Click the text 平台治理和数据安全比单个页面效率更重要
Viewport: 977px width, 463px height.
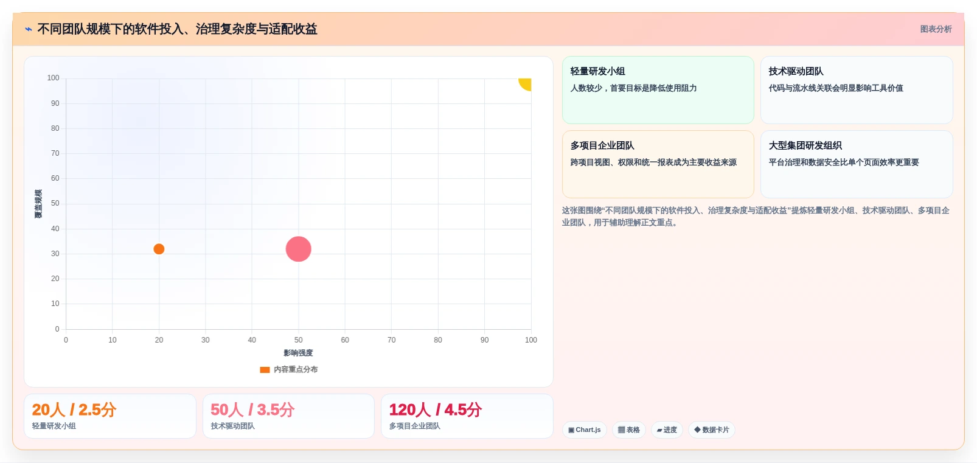pos(844,162)
